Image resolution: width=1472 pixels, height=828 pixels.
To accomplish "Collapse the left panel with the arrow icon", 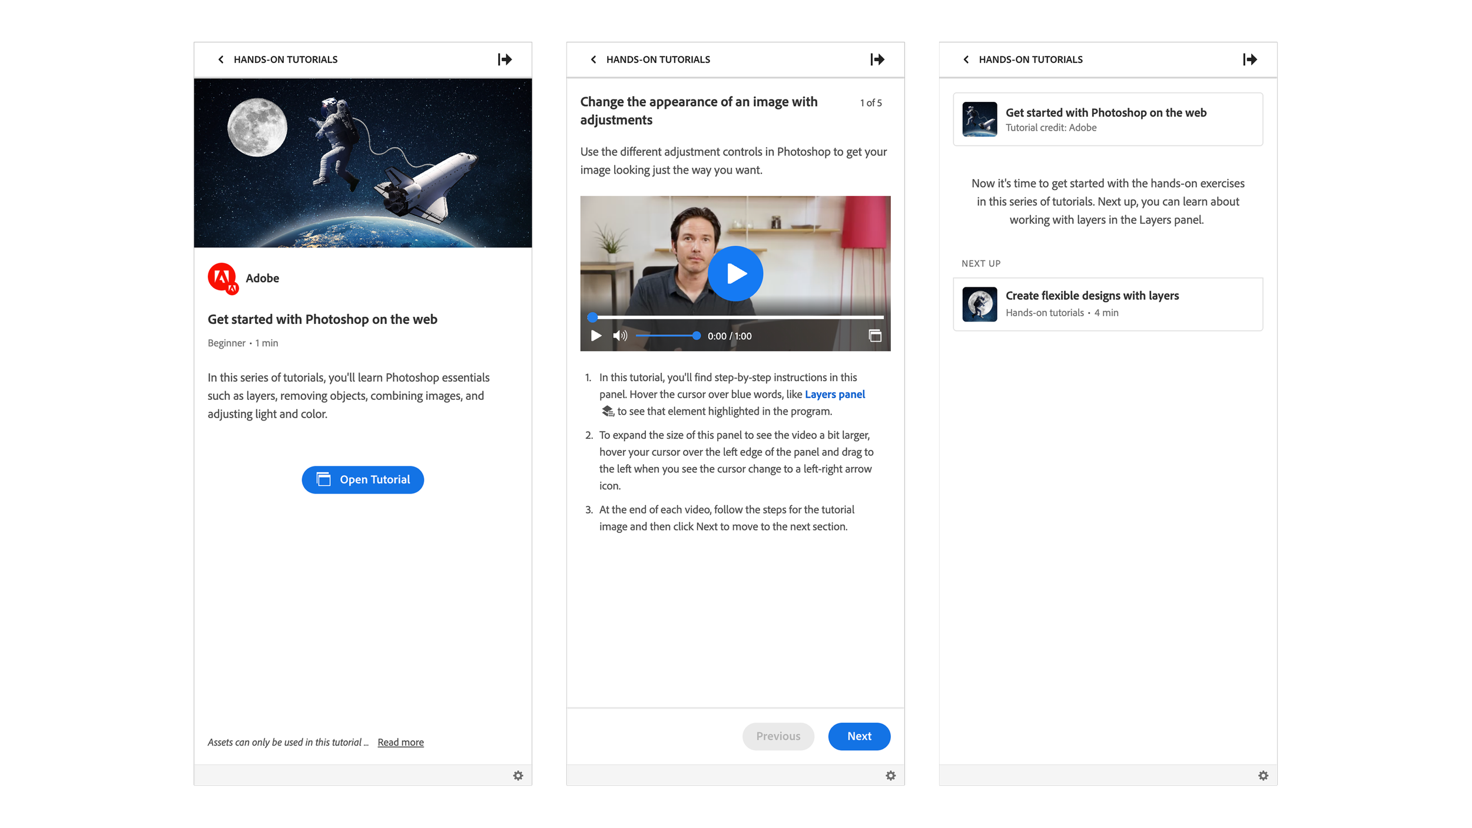I will tap(505, 59).
